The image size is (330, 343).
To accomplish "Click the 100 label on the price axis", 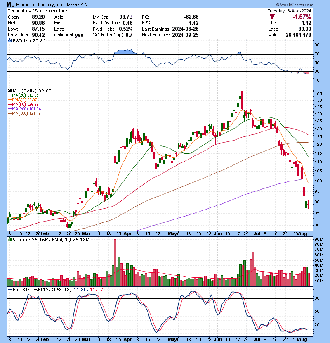I will (x=318, y=181).
